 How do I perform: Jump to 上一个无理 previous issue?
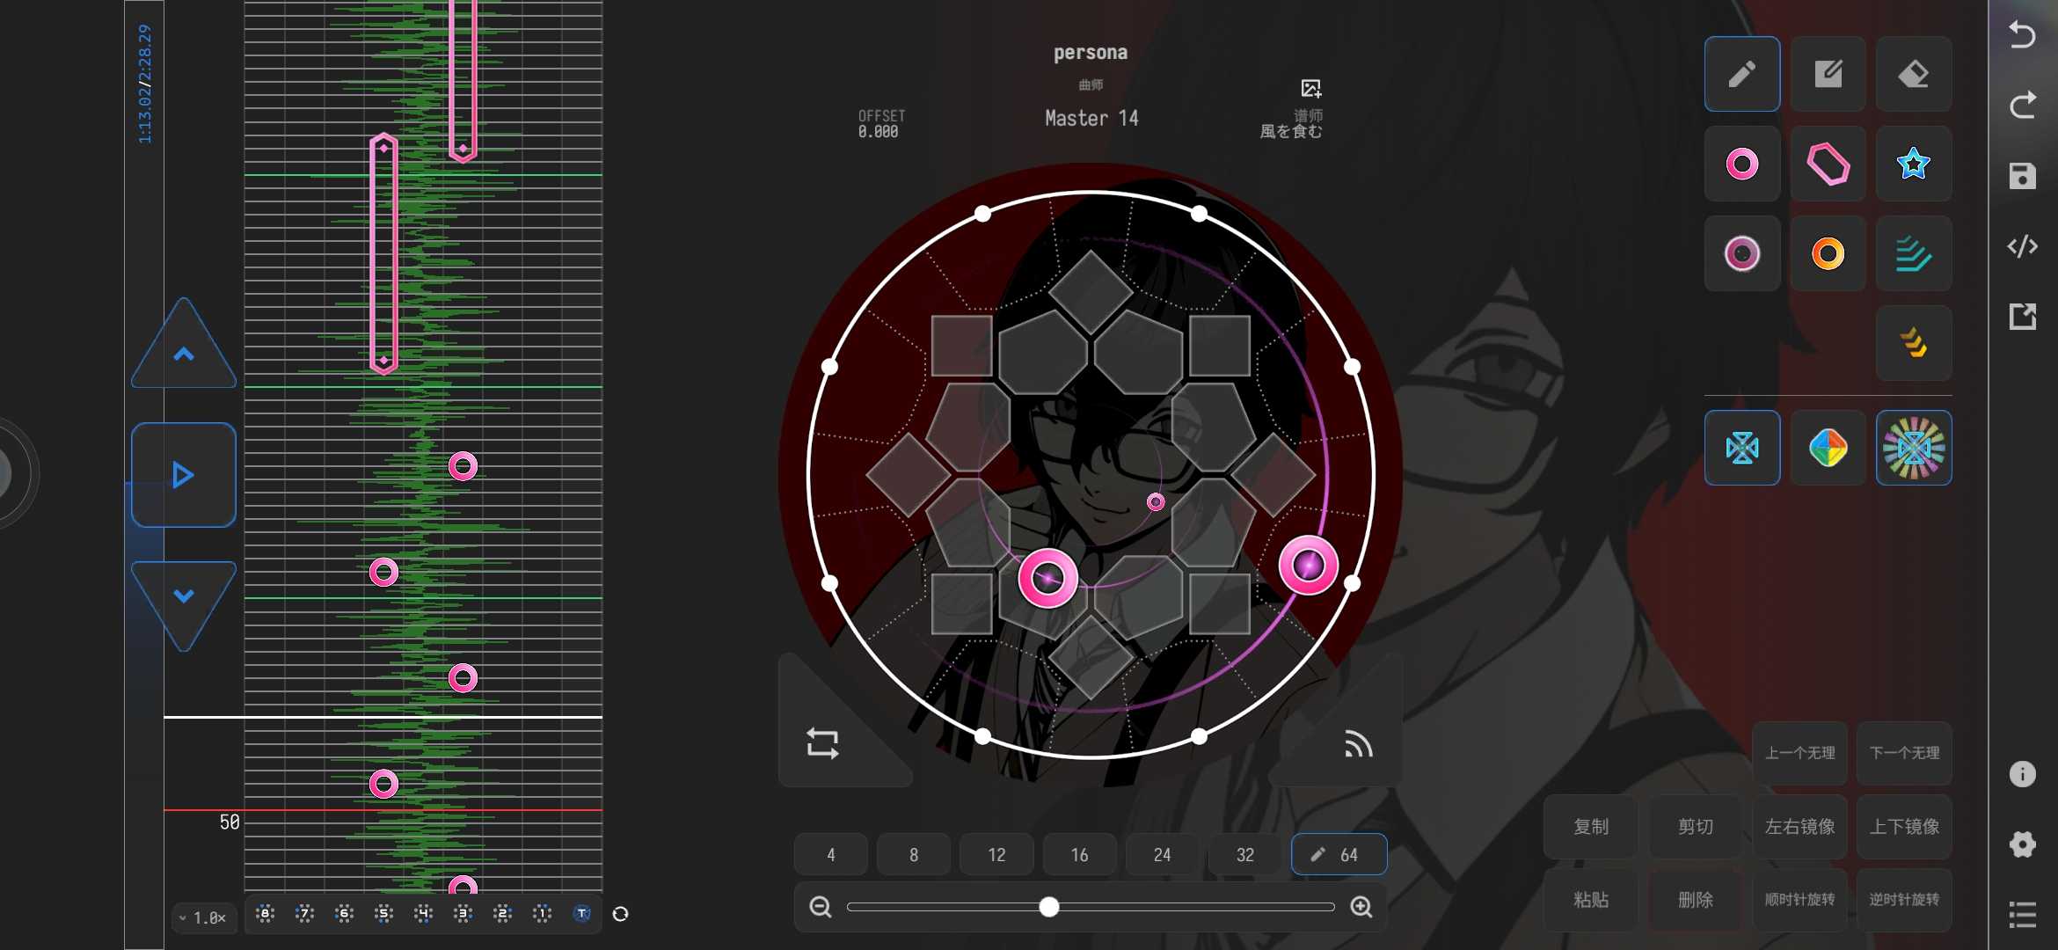pos(1799,753)
